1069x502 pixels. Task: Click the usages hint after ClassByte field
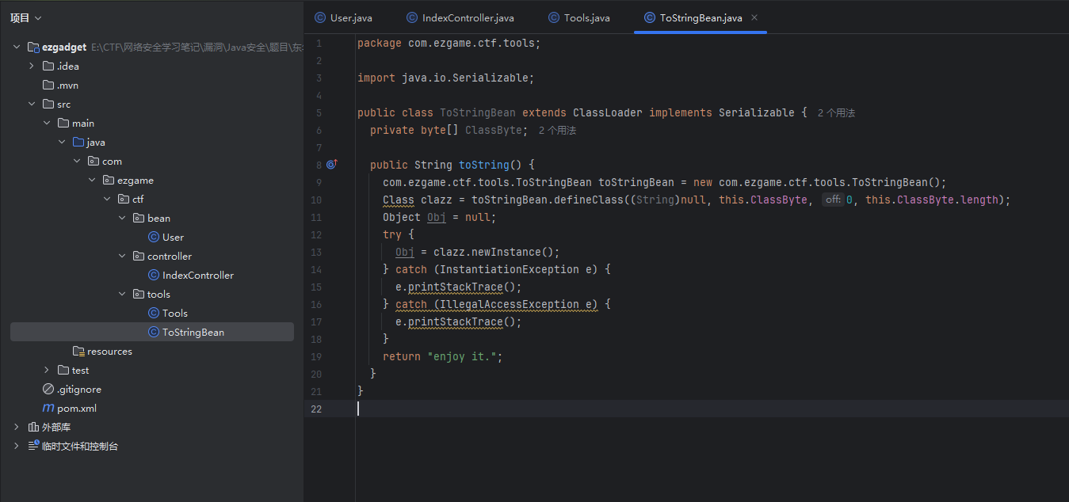tap(557, 131)
